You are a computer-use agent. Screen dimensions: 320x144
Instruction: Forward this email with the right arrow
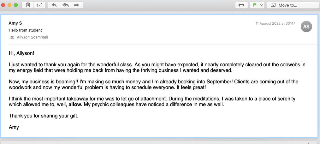(x=77, y=5)
